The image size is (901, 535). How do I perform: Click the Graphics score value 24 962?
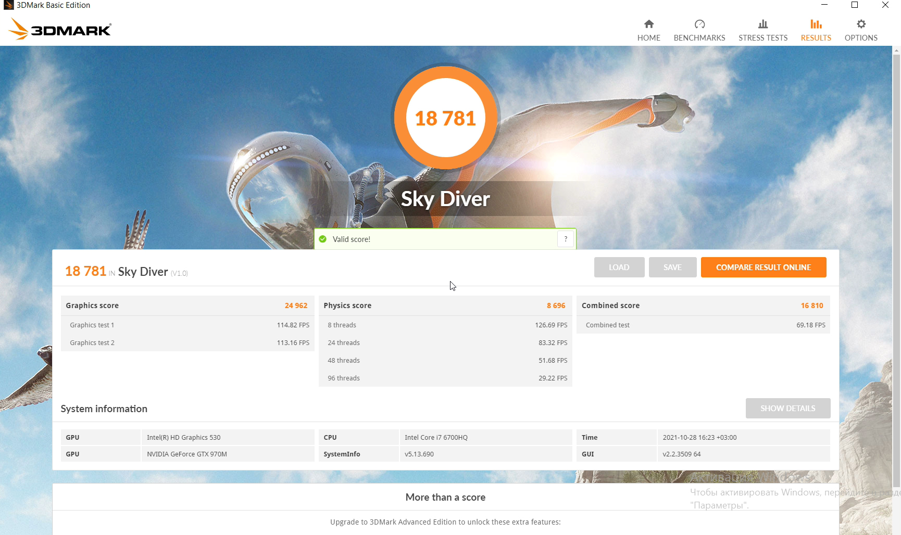click(296, 305)
